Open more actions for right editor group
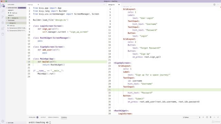 point(218,4)
